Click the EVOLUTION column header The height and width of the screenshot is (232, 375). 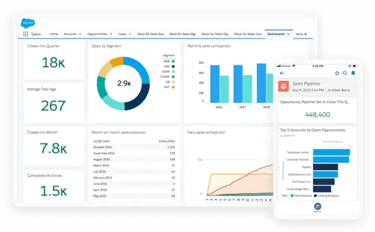[167, 141]
